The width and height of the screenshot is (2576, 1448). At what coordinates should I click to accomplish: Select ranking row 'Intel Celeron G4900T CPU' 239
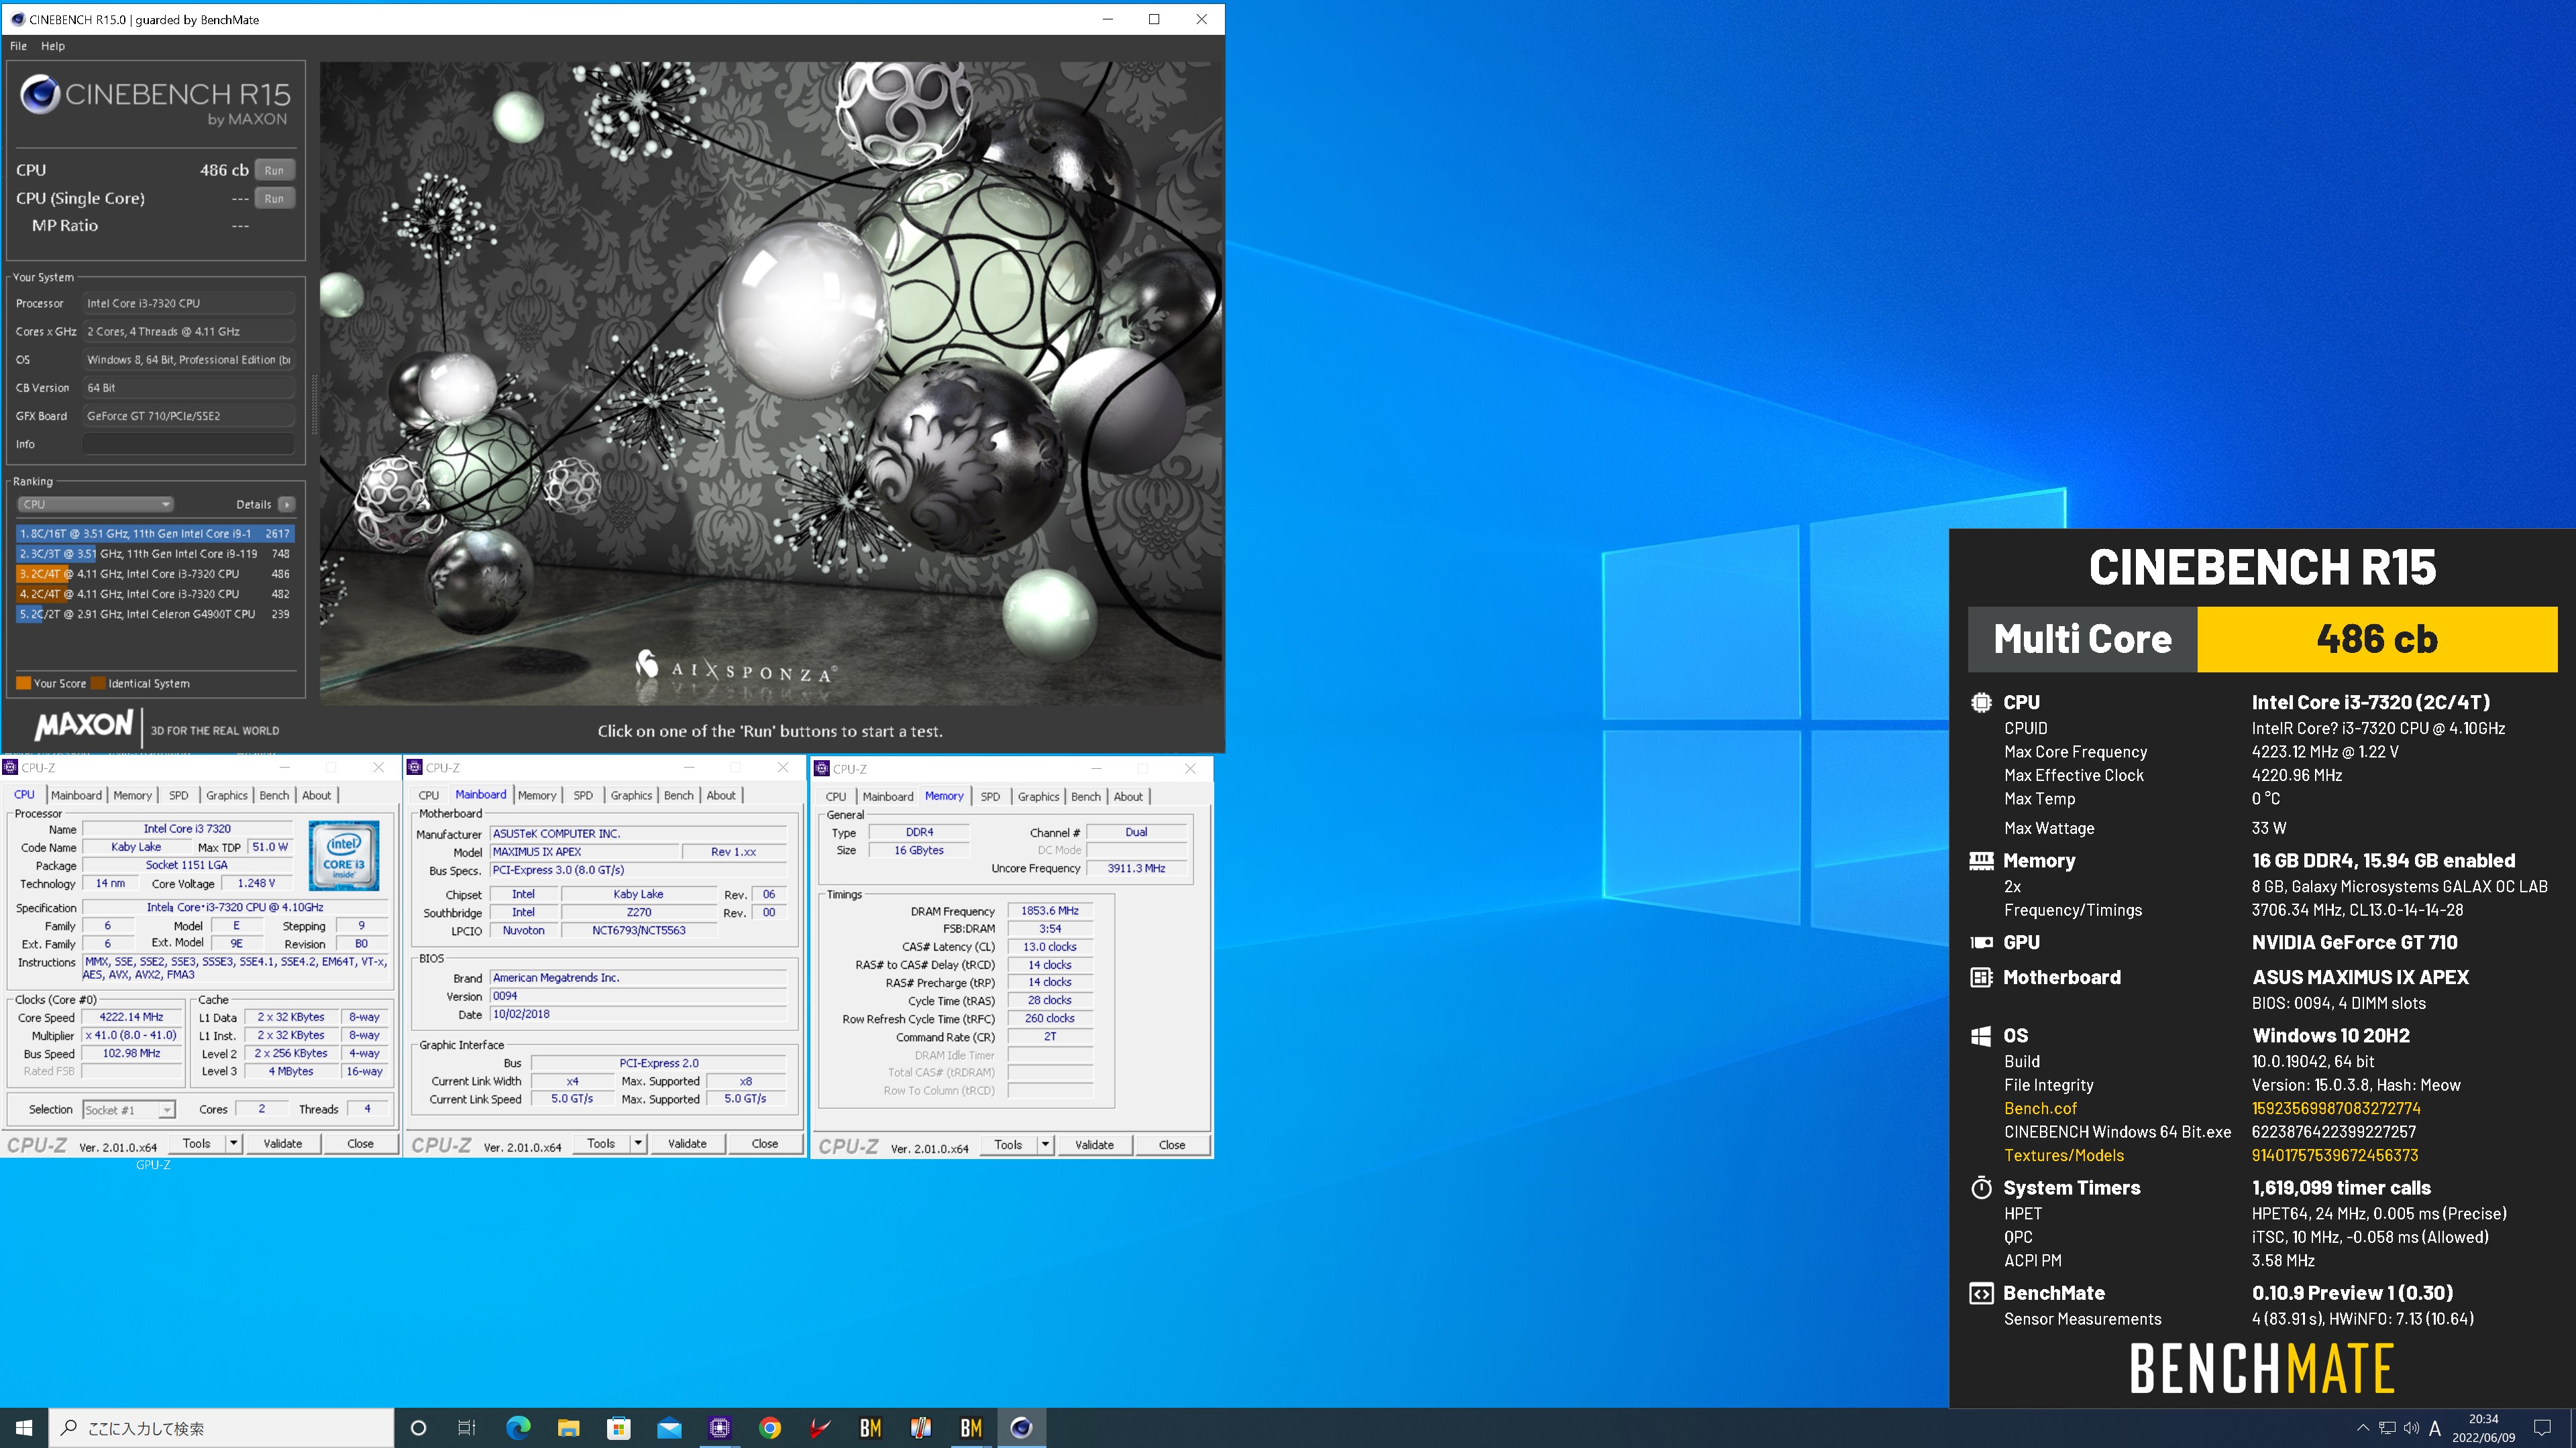(155, 613)
